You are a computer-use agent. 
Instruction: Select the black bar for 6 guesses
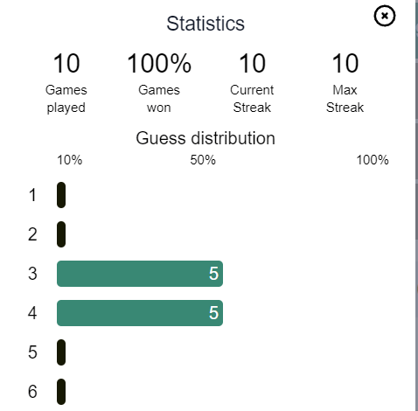click(x=61, y=392)
